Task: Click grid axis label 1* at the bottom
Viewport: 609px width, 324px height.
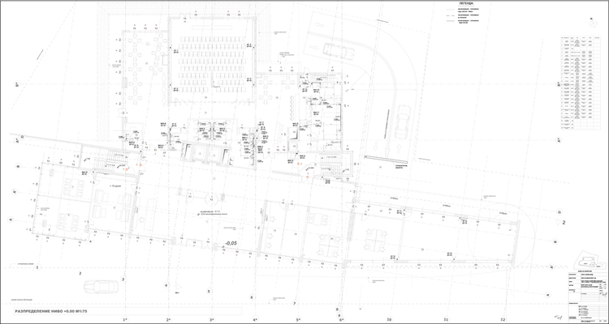Action: (124, 320)
